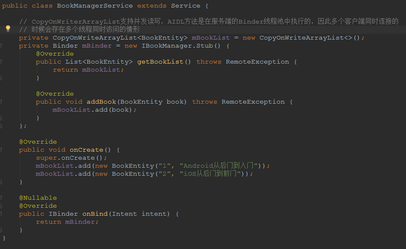Click the "1" string argument
Viewport: 406px width, 249px height.
pyautogui.click(x=165, y=166)
